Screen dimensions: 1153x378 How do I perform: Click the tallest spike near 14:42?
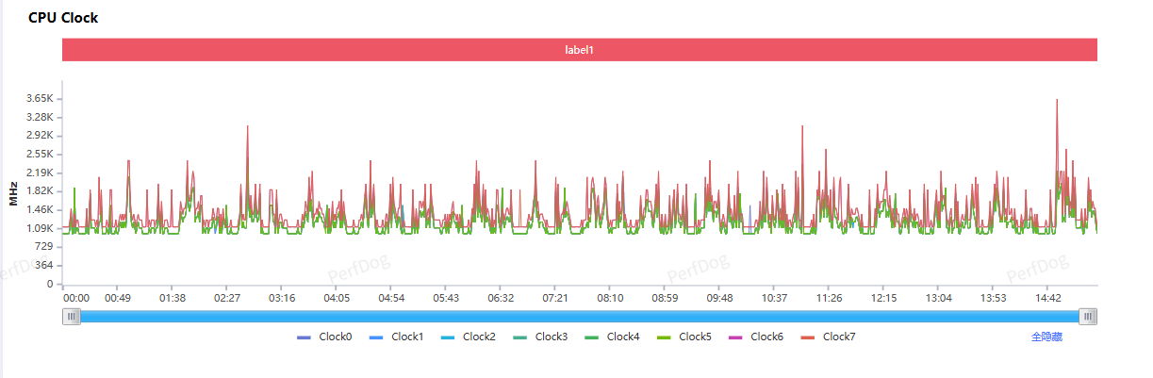[1057, 101]
